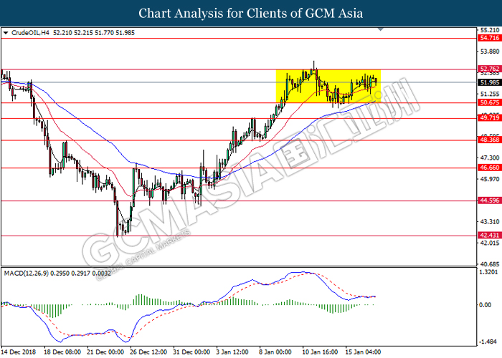Select the 44.596 price level label
Image resolution: width=502 pixels, height=358 pixels.
pos(490,200)
